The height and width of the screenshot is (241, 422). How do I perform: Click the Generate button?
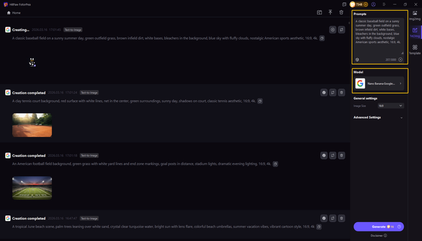(378, 227)
